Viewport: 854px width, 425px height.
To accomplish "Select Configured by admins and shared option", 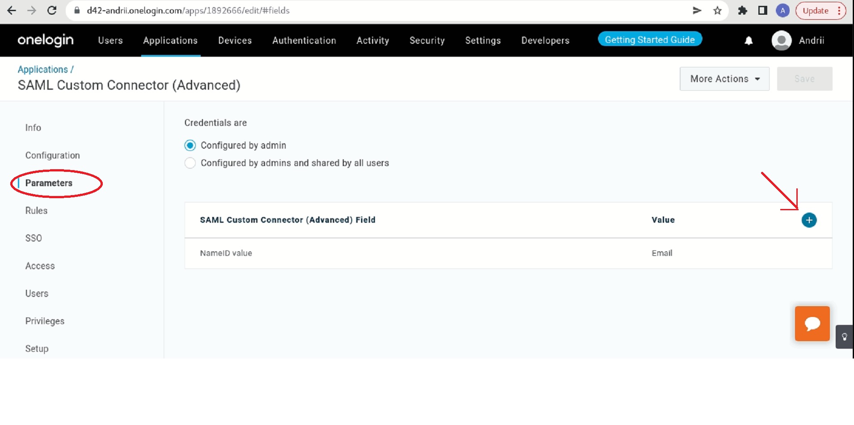I will point(190,163).
